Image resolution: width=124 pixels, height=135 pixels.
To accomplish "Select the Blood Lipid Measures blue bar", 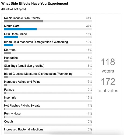I will tap(9, 45).
